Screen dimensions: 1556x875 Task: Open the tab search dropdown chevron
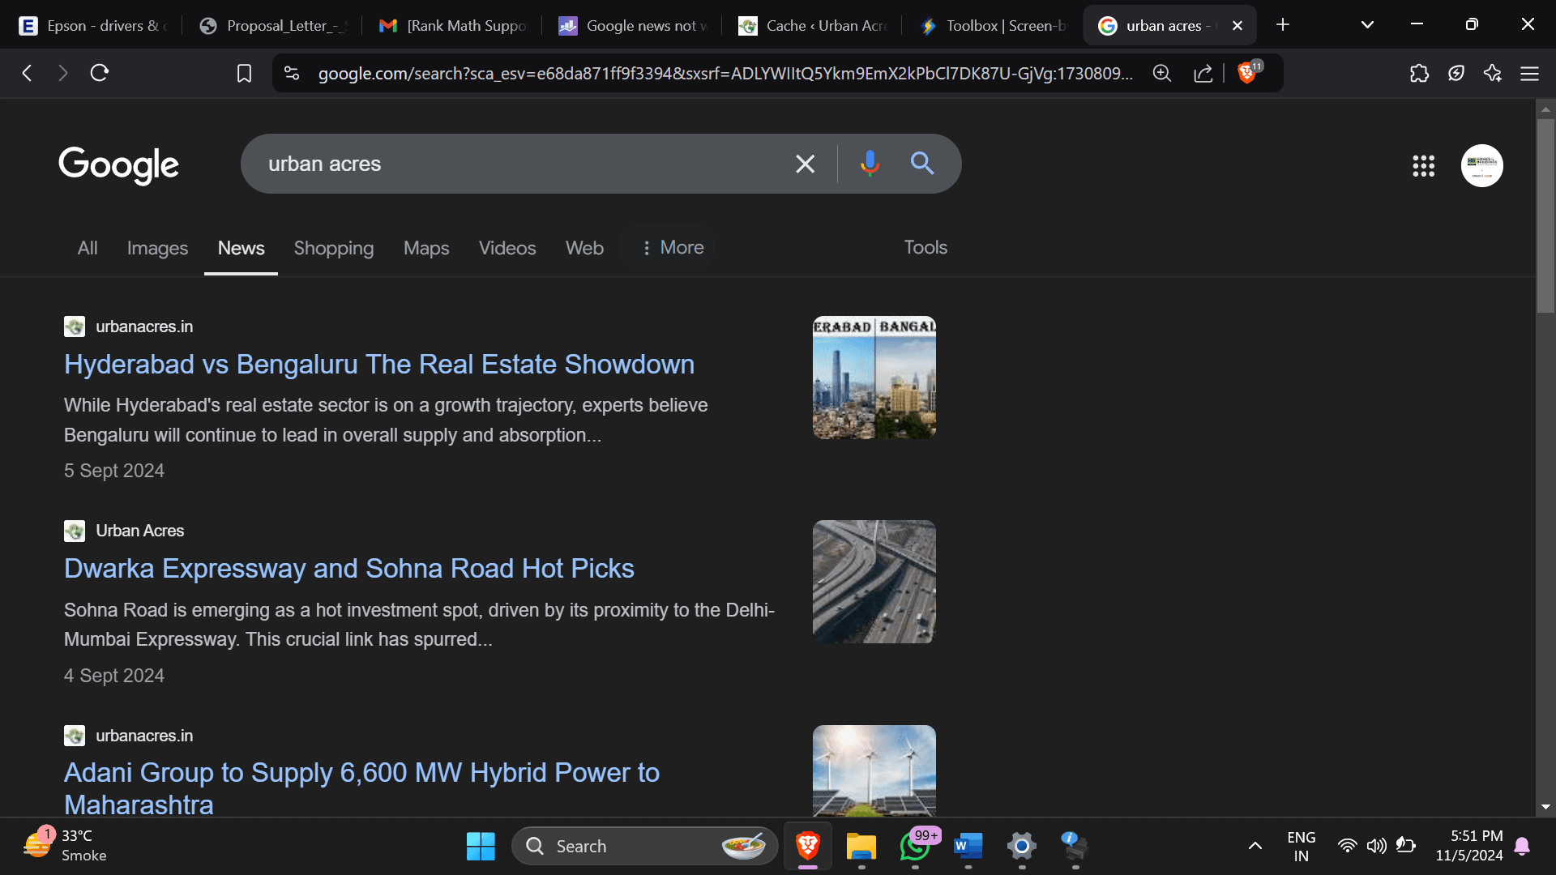point(1367,25)
